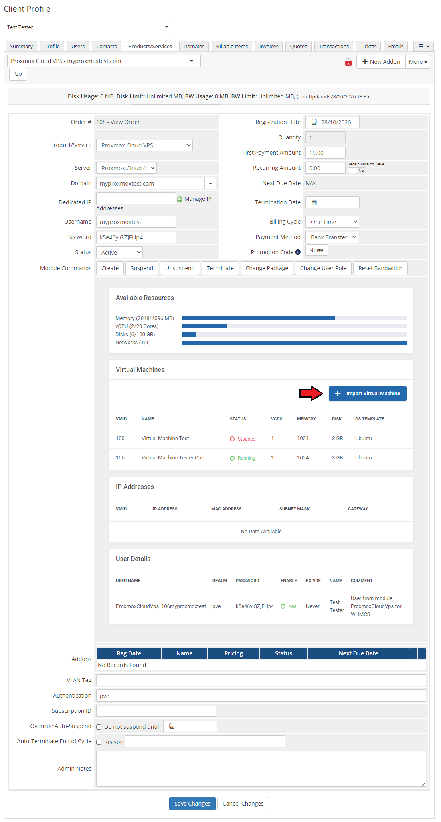The height and width of the screenshot is (822, 441).
Task: Click Import Virtual Machine button
Action: pyautogui.click(x=368, y=394)
